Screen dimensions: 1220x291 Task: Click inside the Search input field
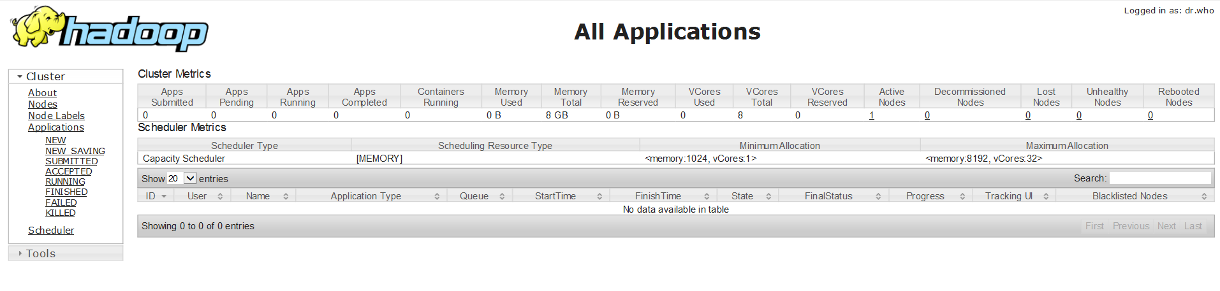pos(1159,178)
